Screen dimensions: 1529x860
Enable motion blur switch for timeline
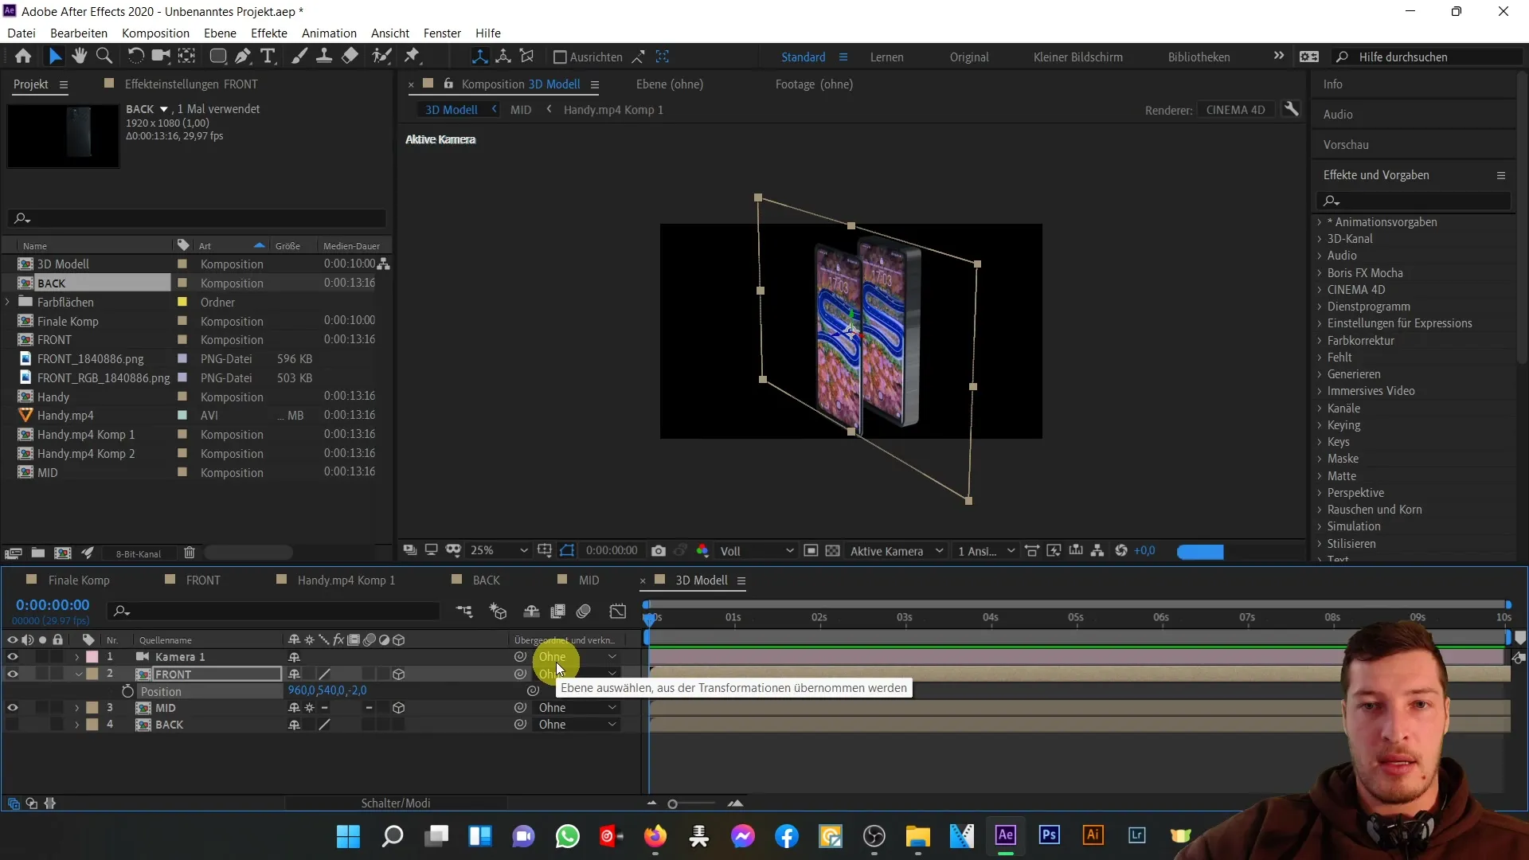[584, 611]
